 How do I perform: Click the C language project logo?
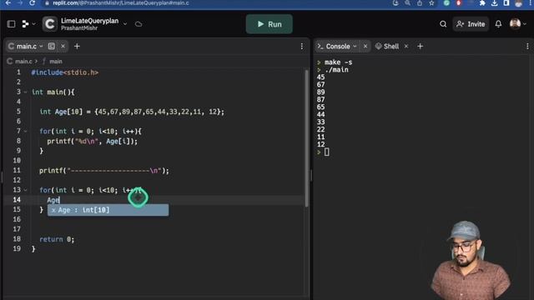coord(50,24)
